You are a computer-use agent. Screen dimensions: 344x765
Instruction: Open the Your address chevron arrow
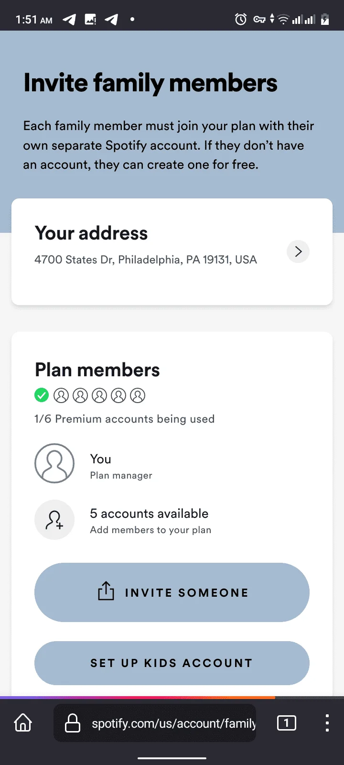click(298, 251)
